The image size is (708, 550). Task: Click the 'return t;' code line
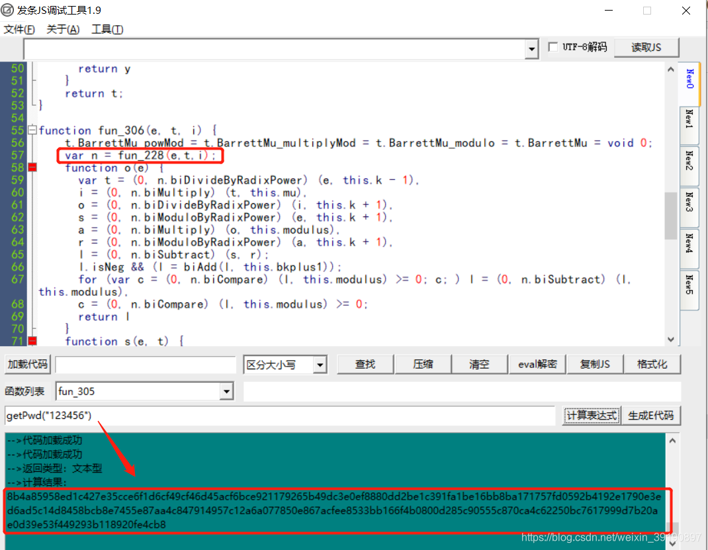click(93, 93)
